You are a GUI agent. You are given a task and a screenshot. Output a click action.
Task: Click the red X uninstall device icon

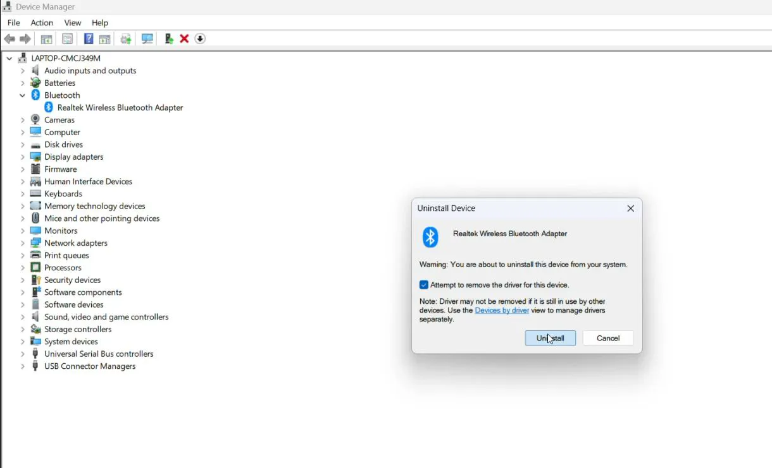pyautogui.click(x=184, y=39)
